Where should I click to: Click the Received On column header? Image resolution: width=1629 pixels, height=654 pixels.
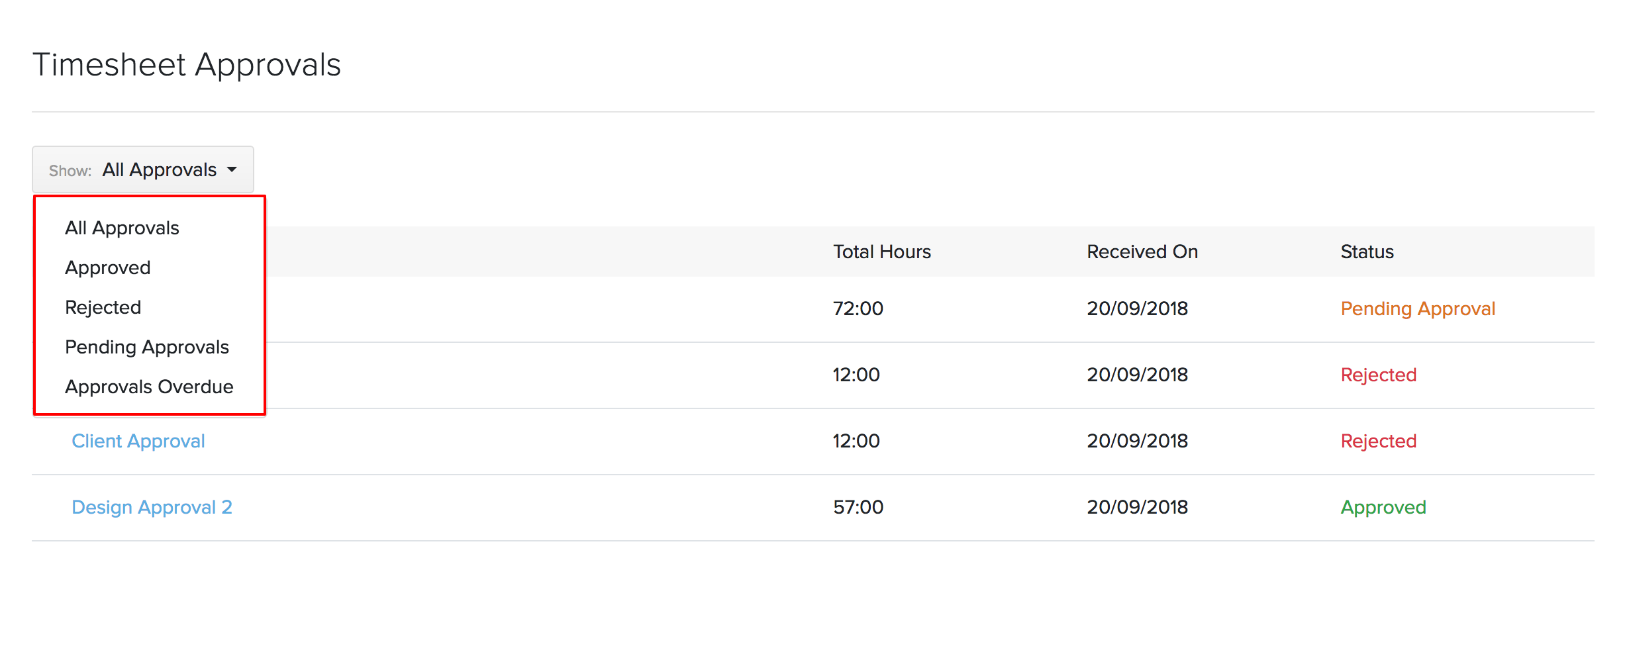click(1142, 252)
